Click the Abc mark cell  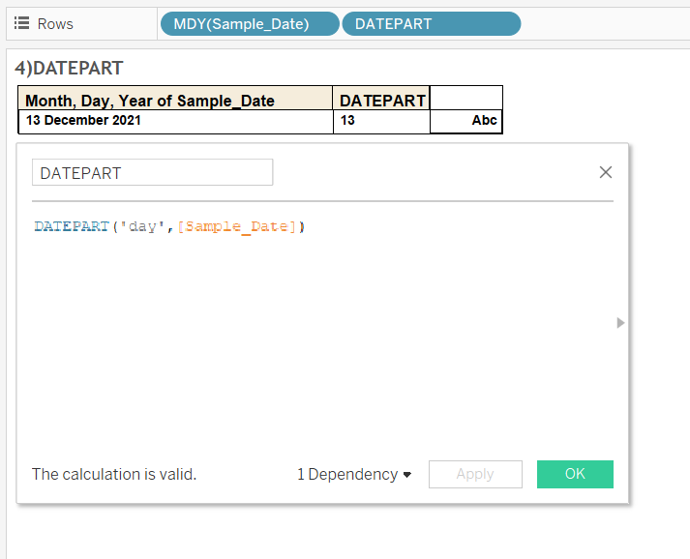pyautogui.click(x=484, y=120)
